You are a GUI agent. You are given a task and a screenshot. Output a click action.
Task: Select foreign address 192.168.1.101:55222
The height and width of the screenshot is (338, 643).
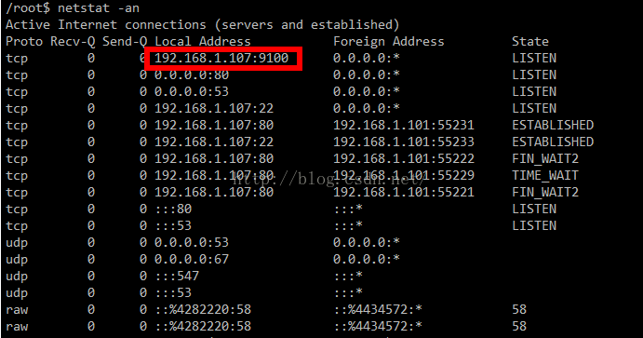click(x=404, y=159)
